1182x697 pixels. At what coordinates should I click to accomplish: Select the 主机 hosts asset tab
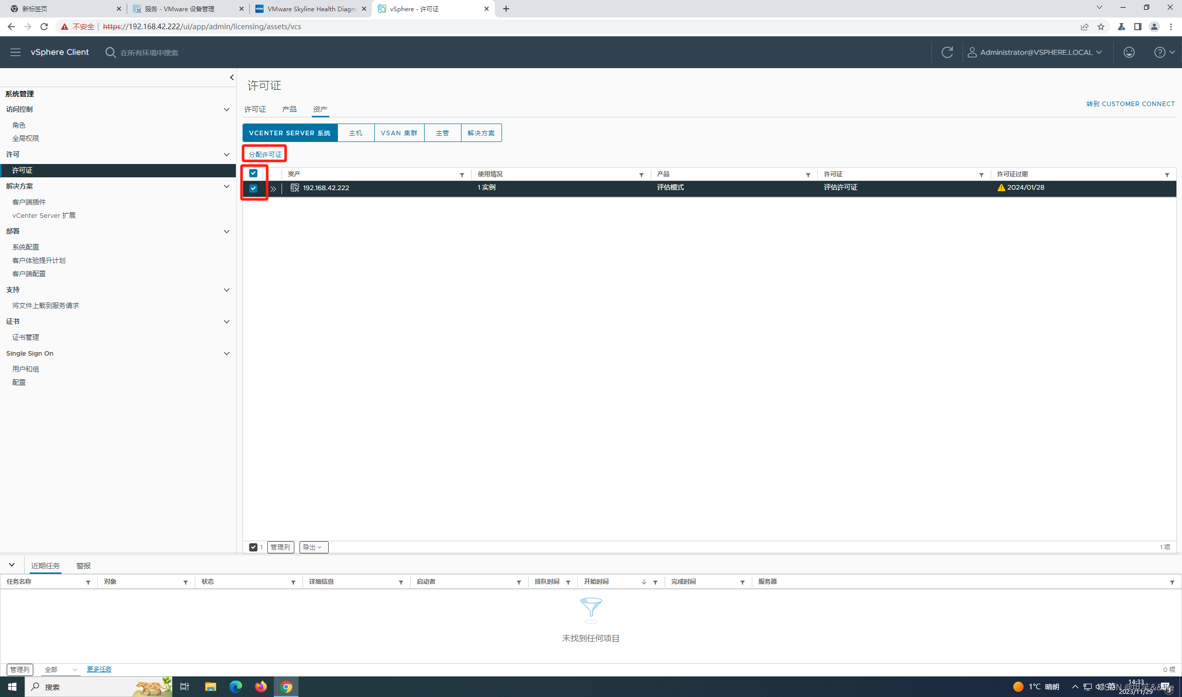356,133
